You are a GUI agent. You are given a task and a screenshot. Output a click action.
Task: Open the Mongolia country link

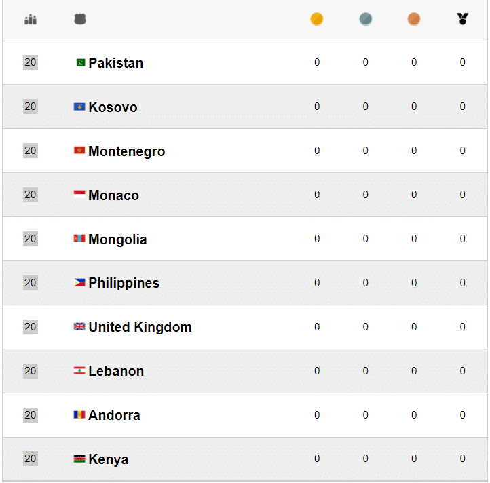coord(117,239)
